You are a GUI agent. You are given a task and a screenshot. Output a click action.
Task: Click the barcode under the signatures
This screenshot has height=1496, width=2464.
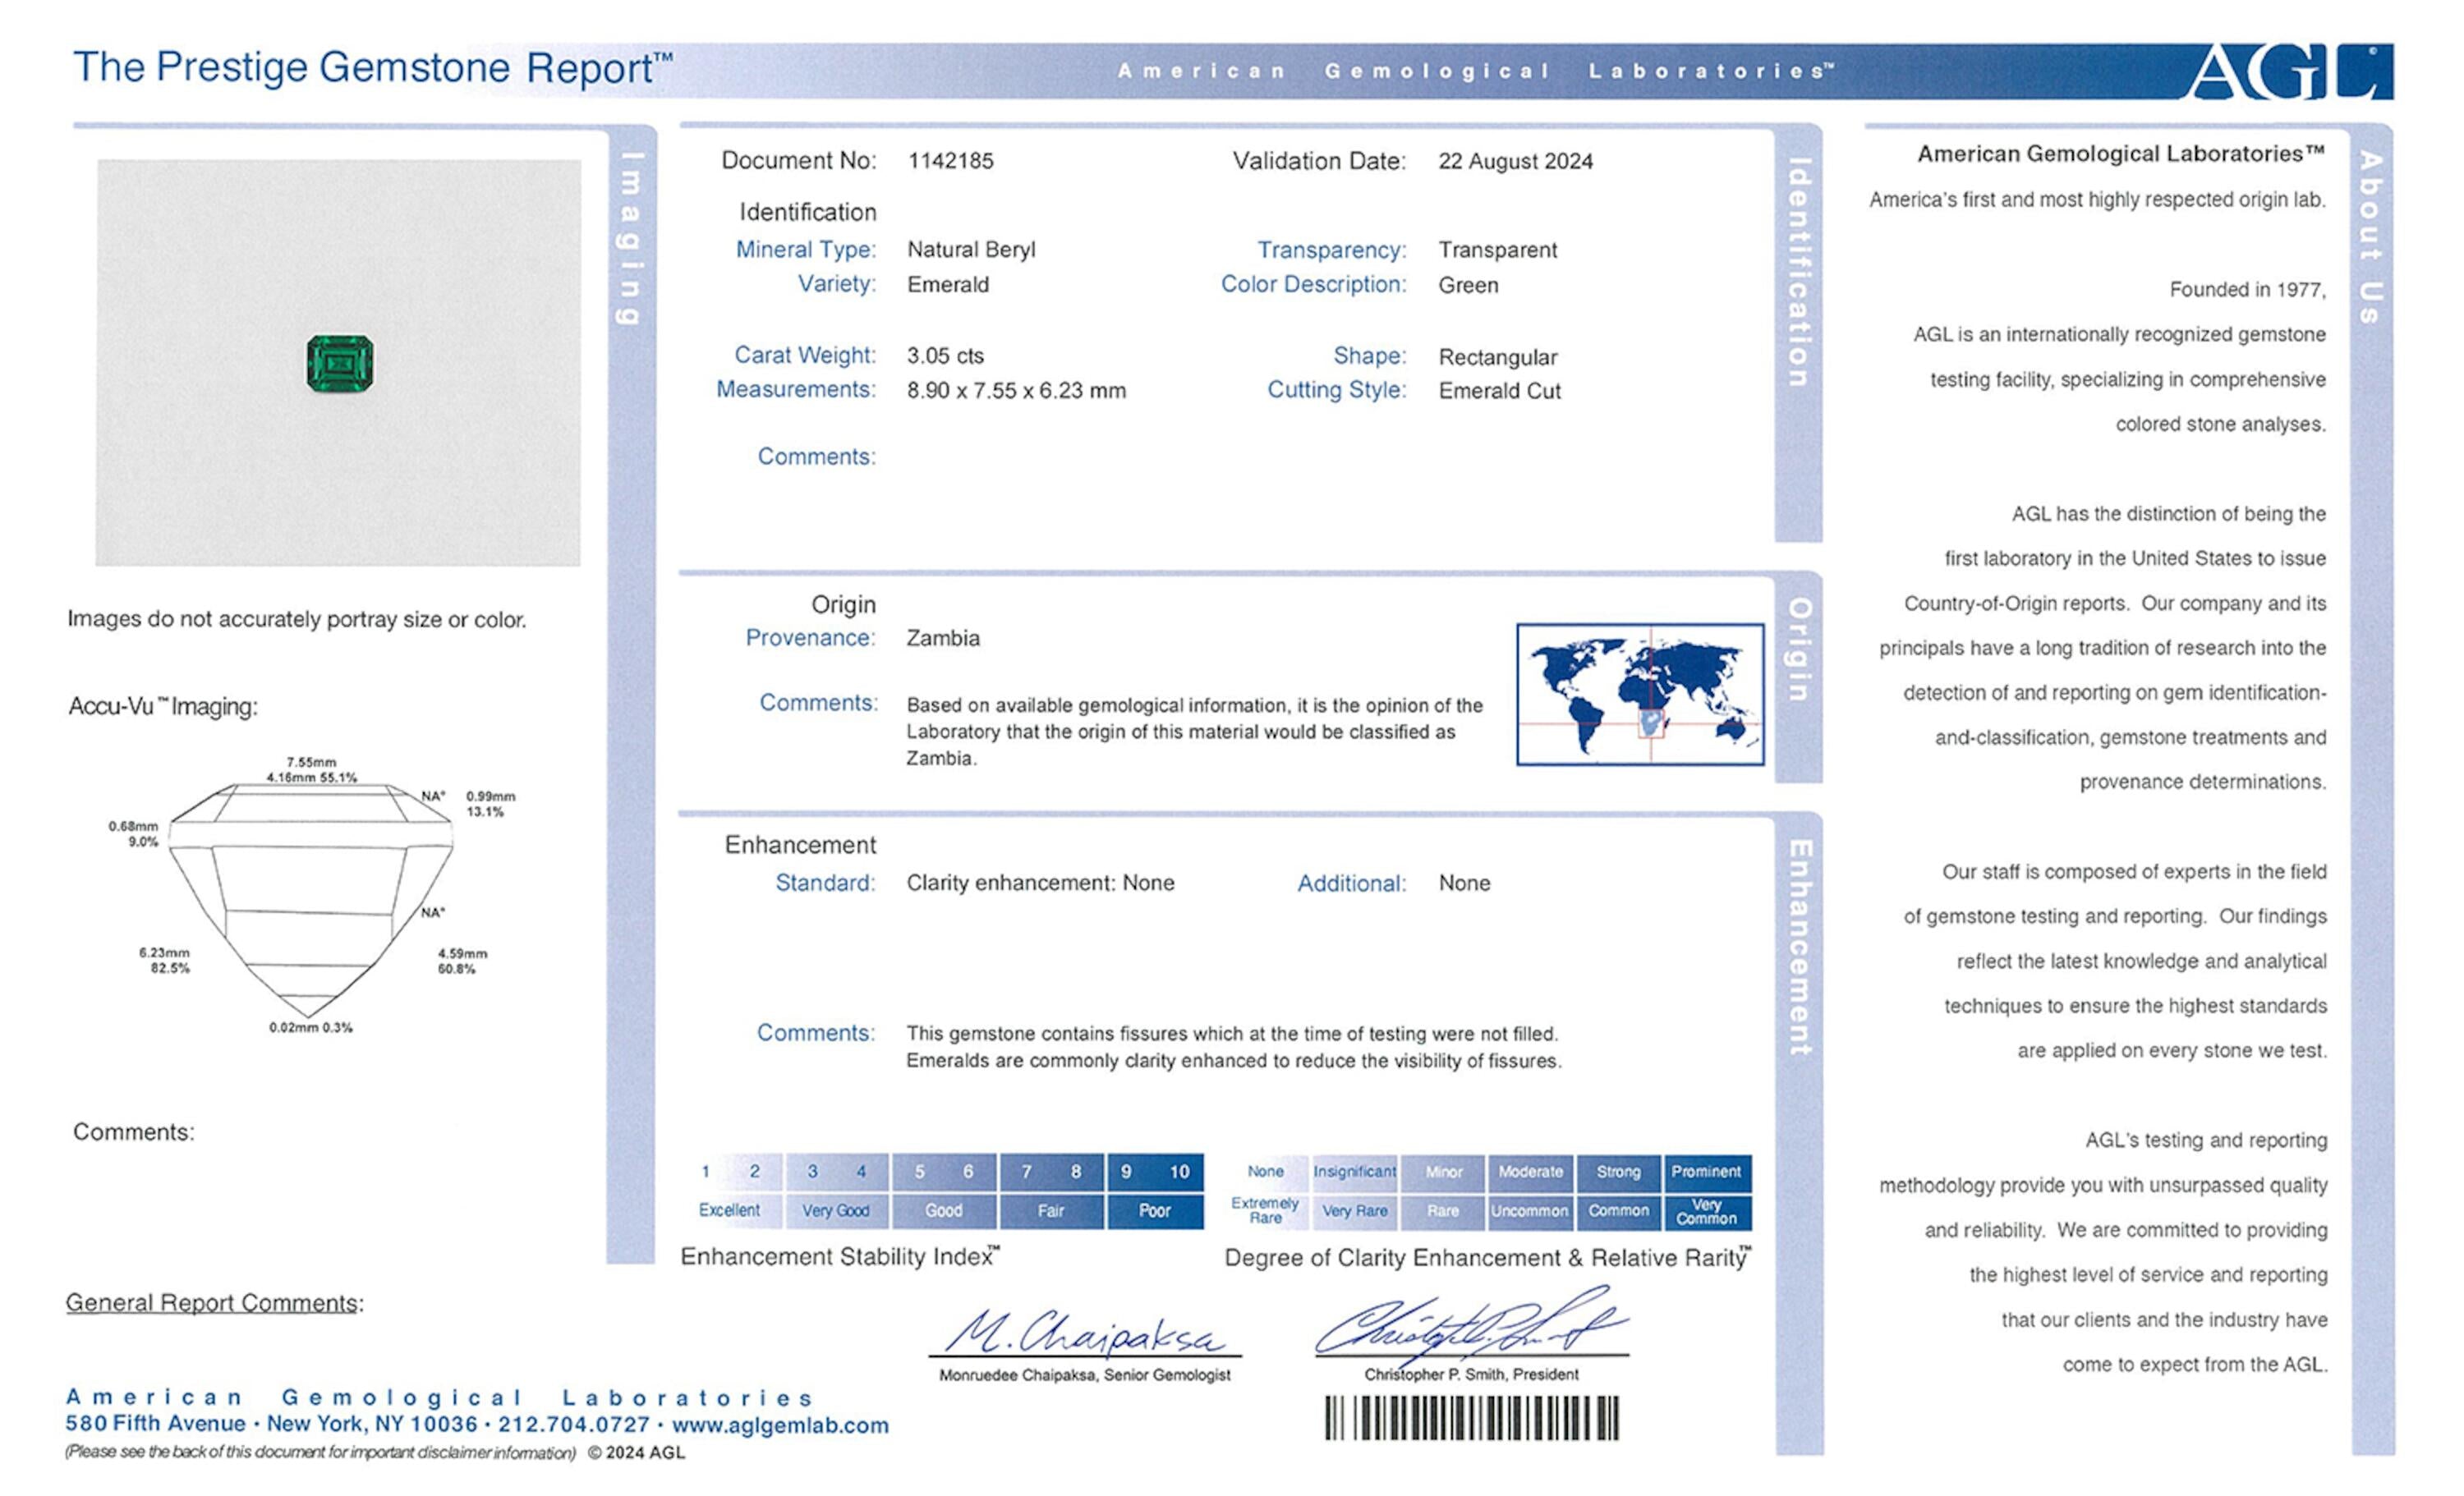pyautogui.click(x=1471, y=1418)
